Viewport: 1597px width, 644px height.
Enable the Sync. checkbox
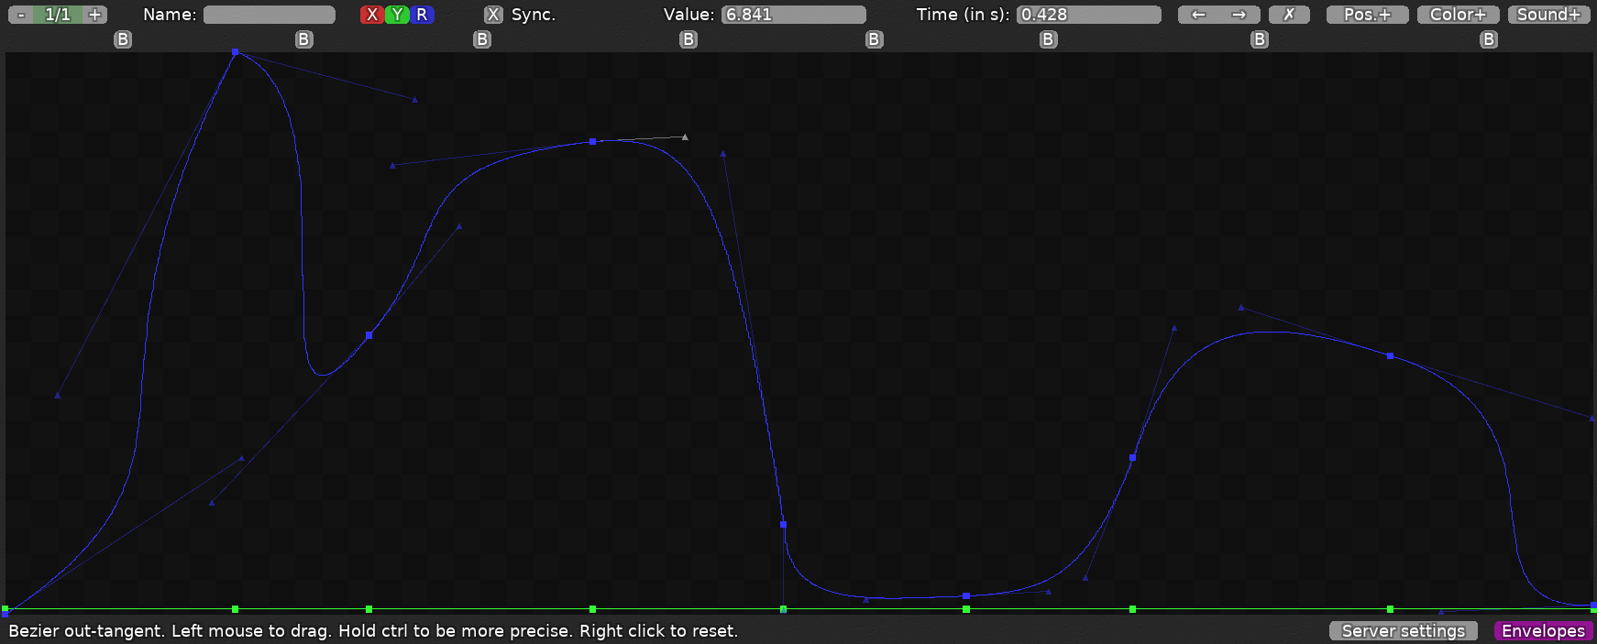tap(493, 15)
